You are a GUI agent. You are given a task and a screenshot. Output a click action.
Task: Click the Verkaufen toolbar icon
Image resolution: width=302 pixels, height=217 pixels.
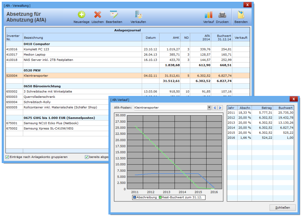(138, 15)
